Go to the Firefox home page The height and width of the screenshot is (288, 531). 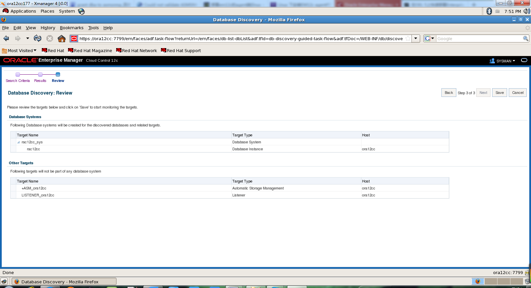[x=62, y=38]
